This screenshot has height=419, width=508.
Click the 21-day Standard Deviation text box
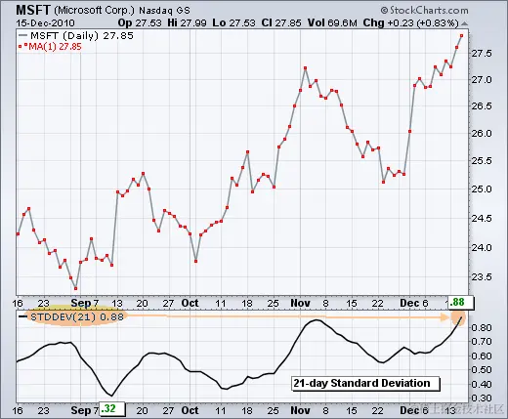(365, 383)
